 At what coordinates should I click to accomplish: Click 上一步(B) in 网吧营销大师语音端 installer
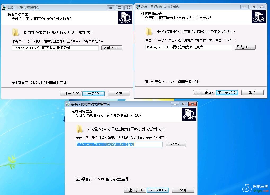point(135,190)
